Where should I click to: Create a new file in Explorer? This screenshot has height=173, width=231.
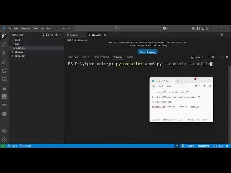(43, 35)
